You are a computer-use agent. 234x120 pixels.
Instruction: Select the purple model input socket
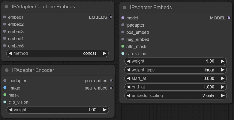(x=123, y=18)
